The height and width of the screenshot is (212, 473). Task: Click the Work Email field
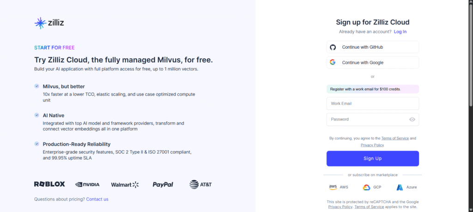coord(372,103)
